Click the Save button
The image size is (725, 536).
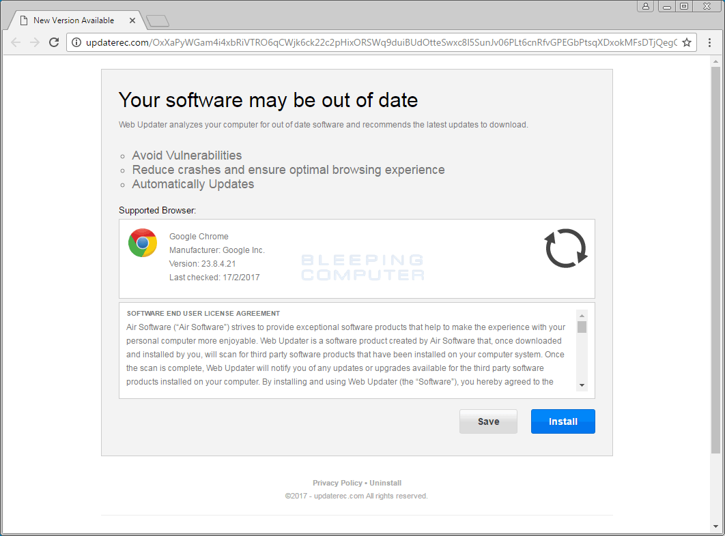(x=488, y=421)
